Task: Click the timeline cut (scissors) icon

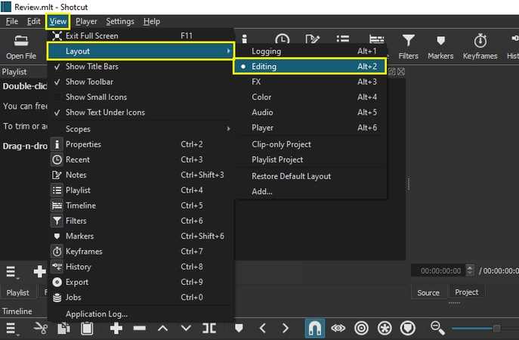Action: click(x=41, y=328)
